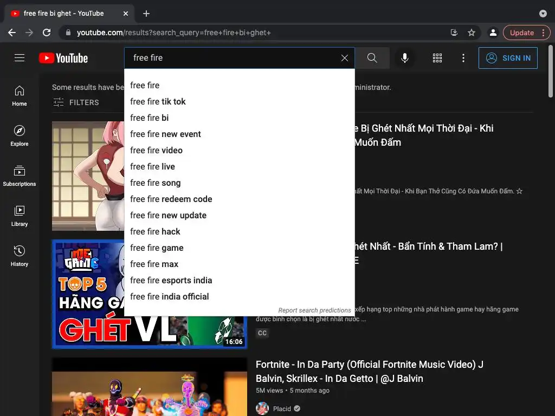Pick the first suggestion 'free fire'
The height and width of the screenshot is (416, 555).
240,85
